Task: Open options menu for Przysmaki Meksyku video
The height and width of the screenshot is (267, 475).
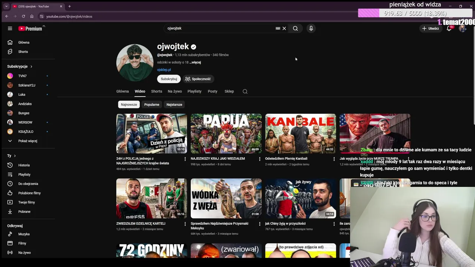Action: click(x=259, y=224)
